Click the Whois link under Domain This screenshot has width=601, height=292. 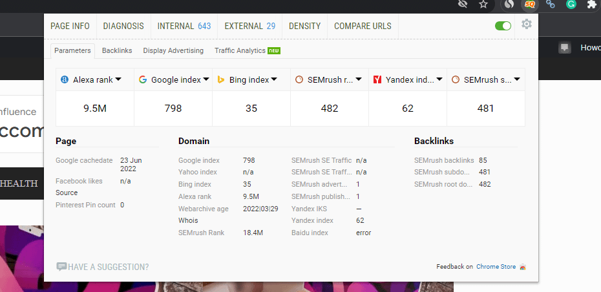coord(188,220)
